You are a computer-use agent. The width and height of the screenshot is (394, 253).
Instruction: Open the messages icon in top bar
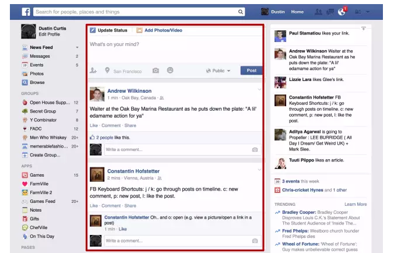pyautogui.click(x=330, y=12)
